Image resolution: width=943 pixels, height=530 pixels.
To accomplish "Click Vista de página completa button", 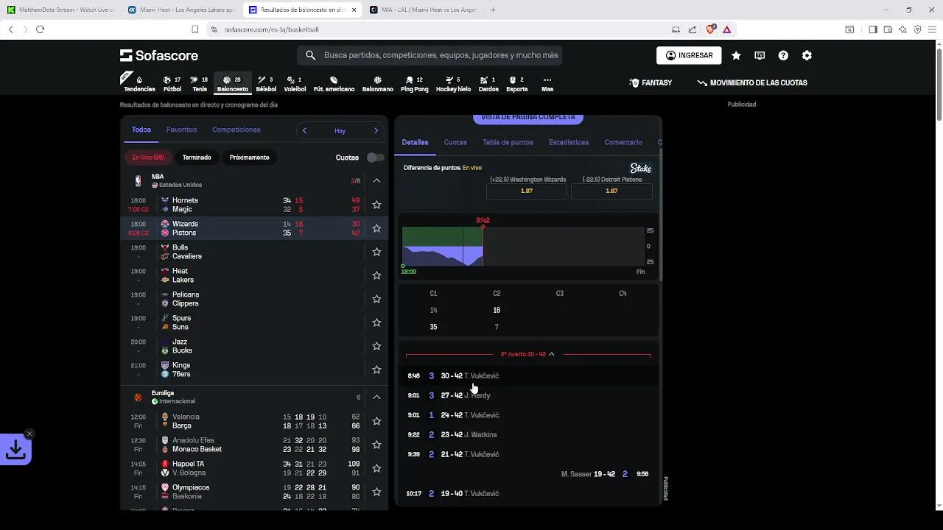I will pyautogui.click(x=527, y=118).
